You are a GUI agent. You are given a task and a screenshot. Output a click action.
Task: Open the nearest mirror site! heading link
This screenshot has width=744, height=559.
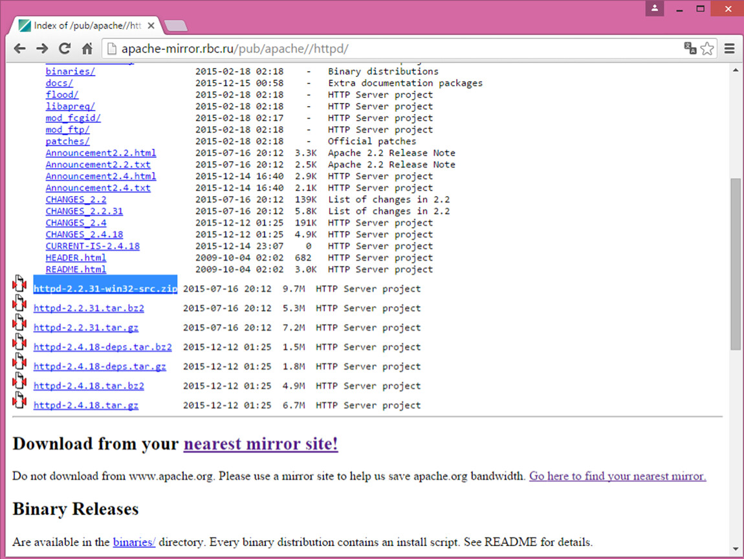pos(261,444)
